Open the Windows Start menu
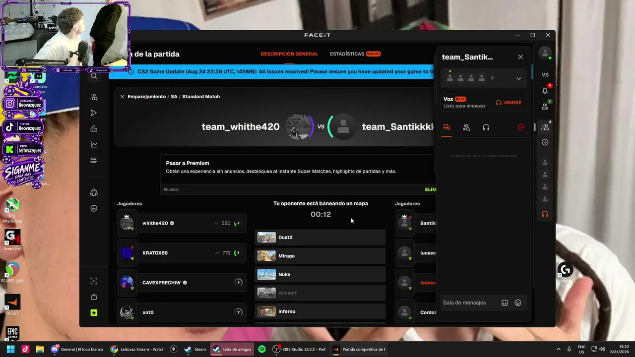The width and height of the screenshot is (635, 357). tap(10, 349)
